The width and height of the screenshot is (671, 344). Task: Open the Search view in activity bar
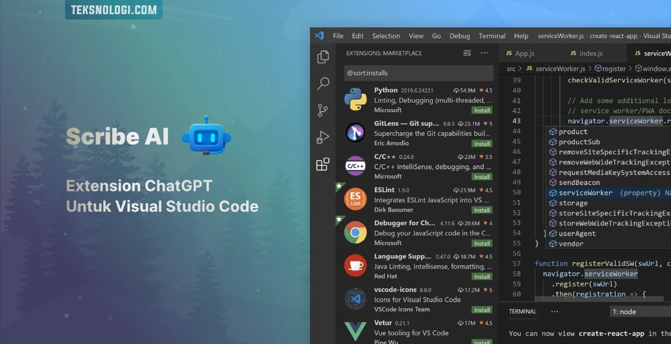(x=323, y=83)
